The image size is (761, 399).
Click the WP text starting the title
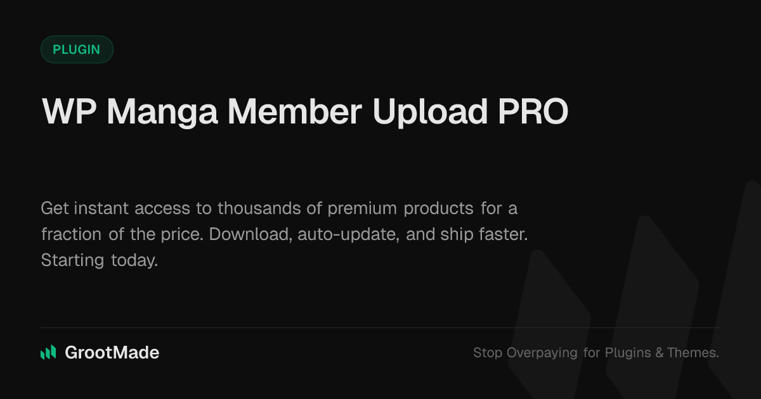(69, 112)
